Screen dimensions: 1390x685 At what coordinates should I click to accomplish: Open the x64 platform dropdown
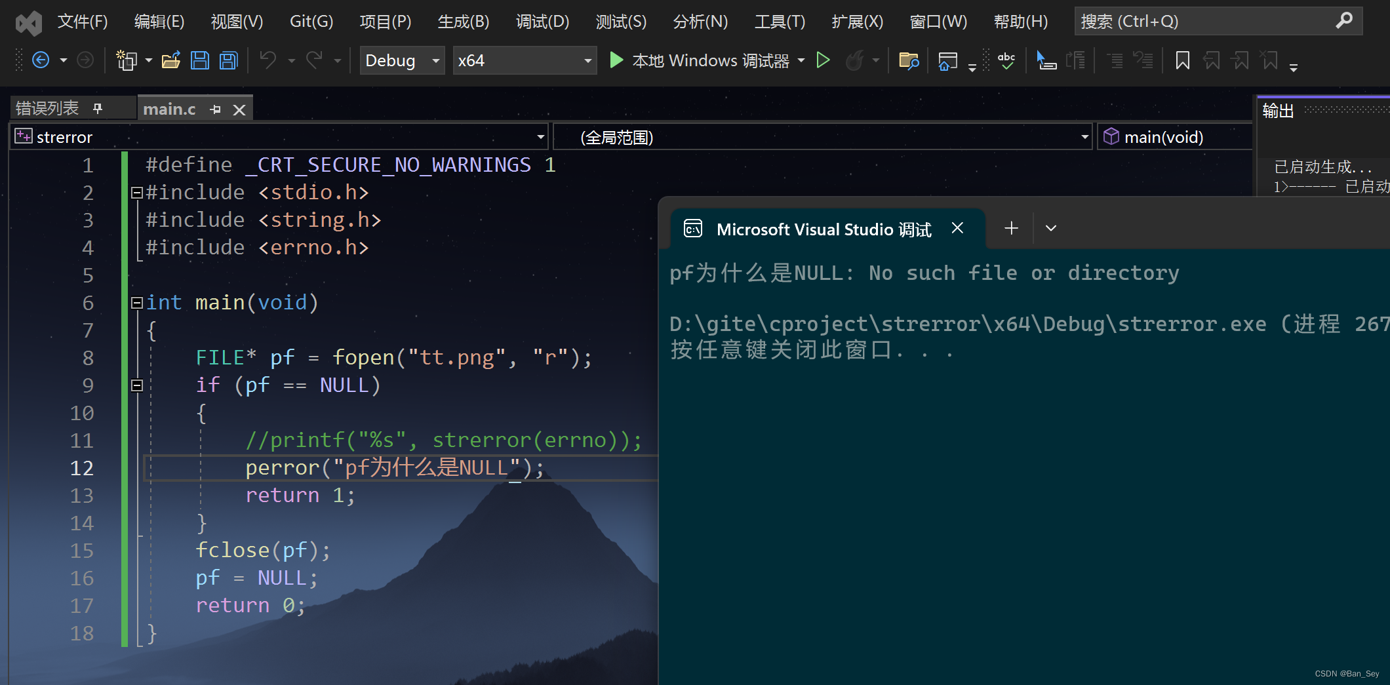tap(586, 60)
